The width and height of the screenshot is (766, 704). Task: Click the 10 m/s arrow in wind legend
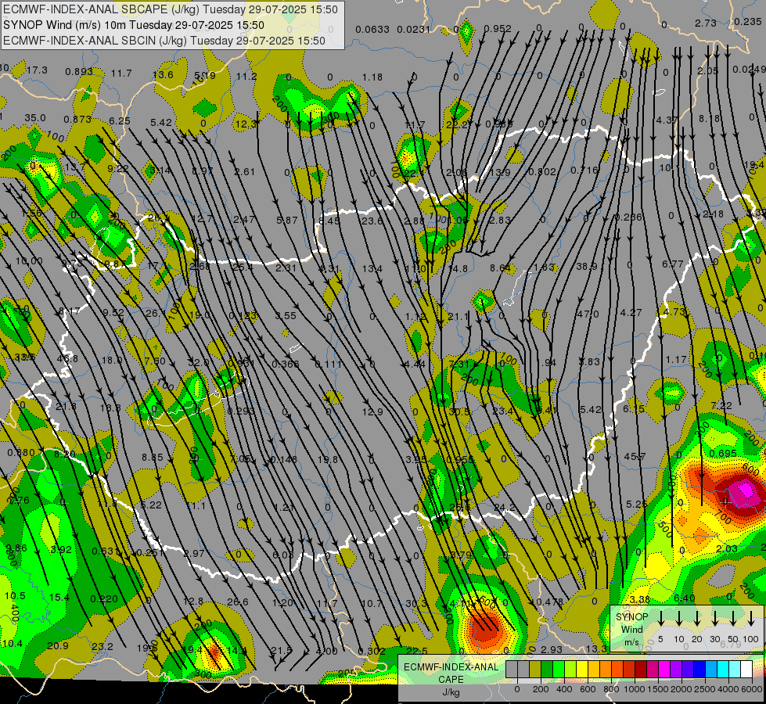click(679, 619)
